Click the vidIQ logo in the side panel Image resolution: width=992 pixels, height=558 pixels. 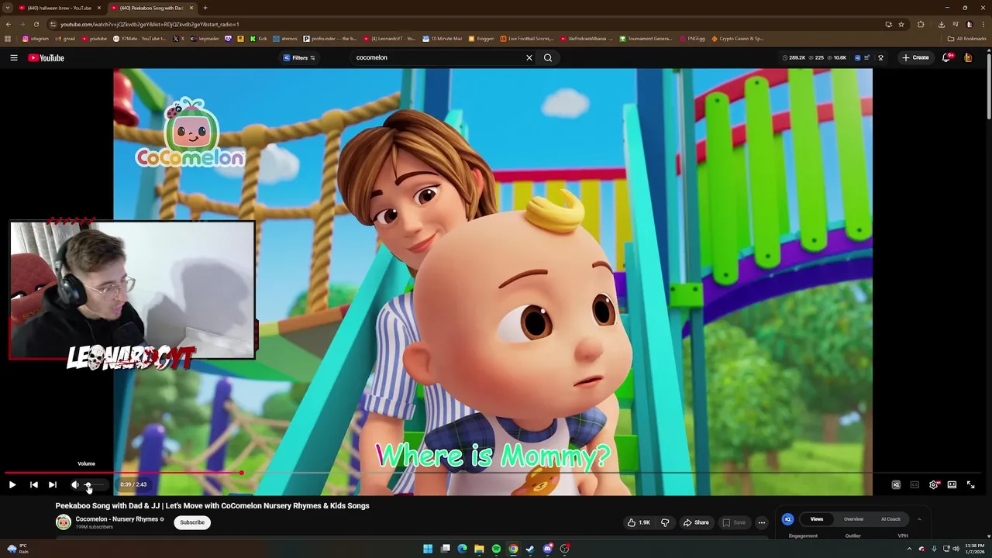787,519
